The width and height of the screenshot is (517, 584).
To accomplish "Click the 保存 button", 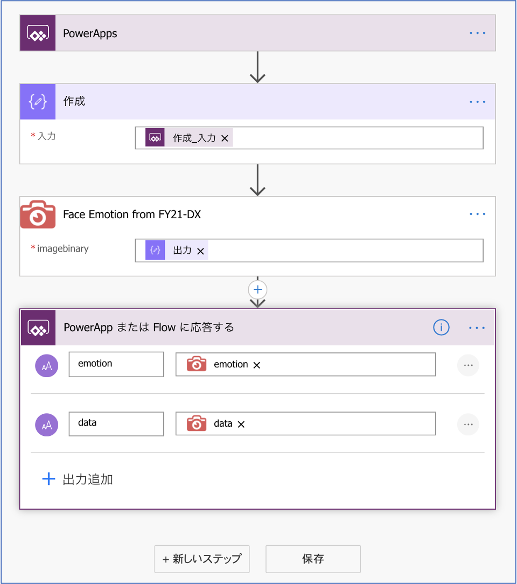I will click(313, 559).
